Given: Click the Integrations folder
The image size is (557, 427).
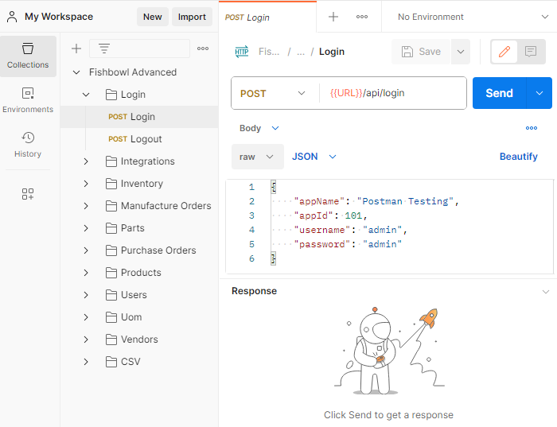Looking at the screenshot, I should (140, 161).
